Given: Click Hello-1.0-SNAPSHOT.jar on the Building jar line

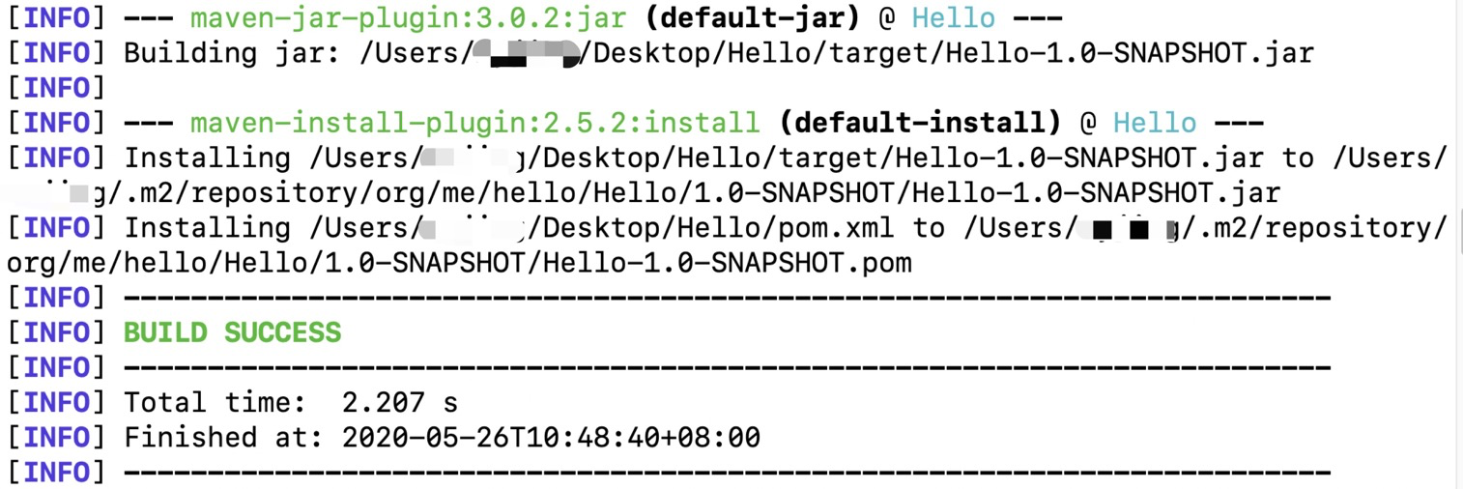Looking at the screenshot, I should click(1131, 53).
